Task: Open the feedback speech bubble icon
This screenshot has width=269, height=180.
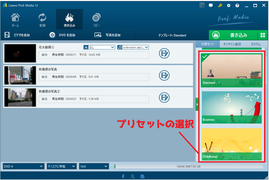Action: point(211,5)
